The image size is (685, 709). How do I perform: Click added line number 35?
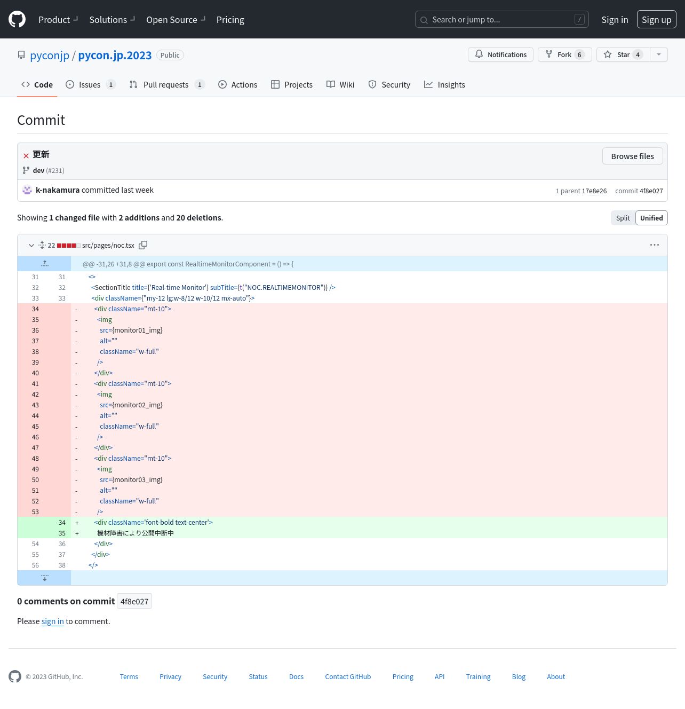(x=58, y=533)
